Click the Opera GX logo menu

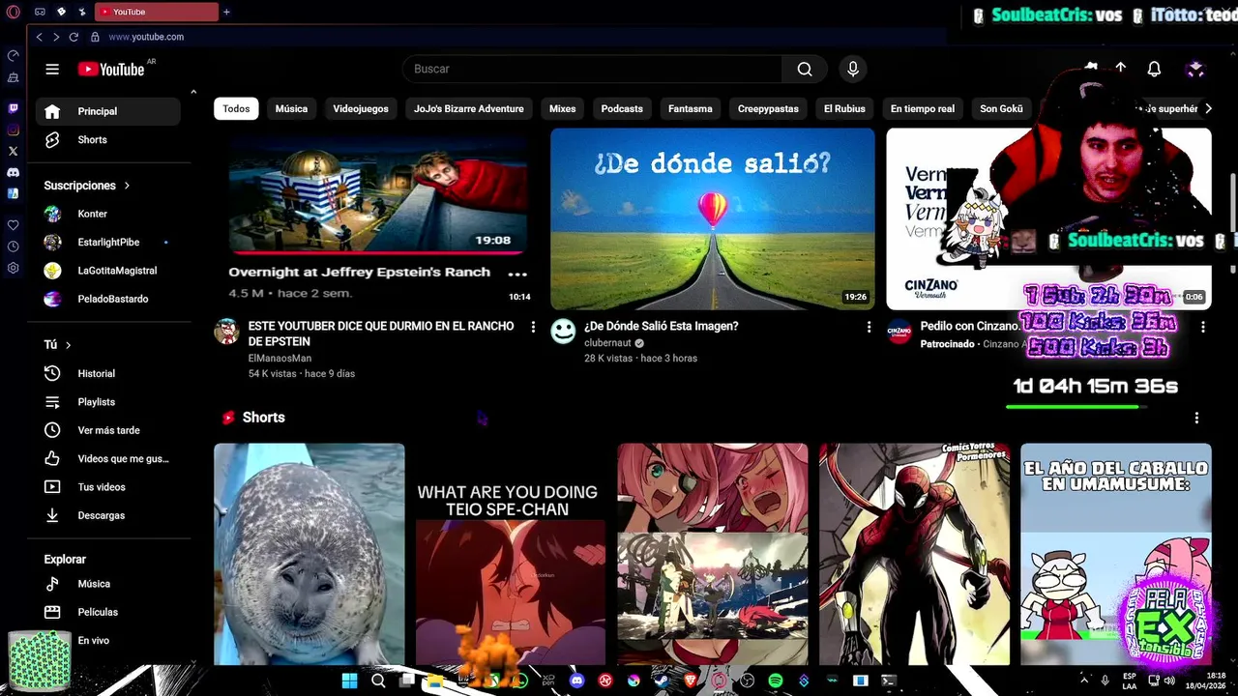(x=13, y=12)
